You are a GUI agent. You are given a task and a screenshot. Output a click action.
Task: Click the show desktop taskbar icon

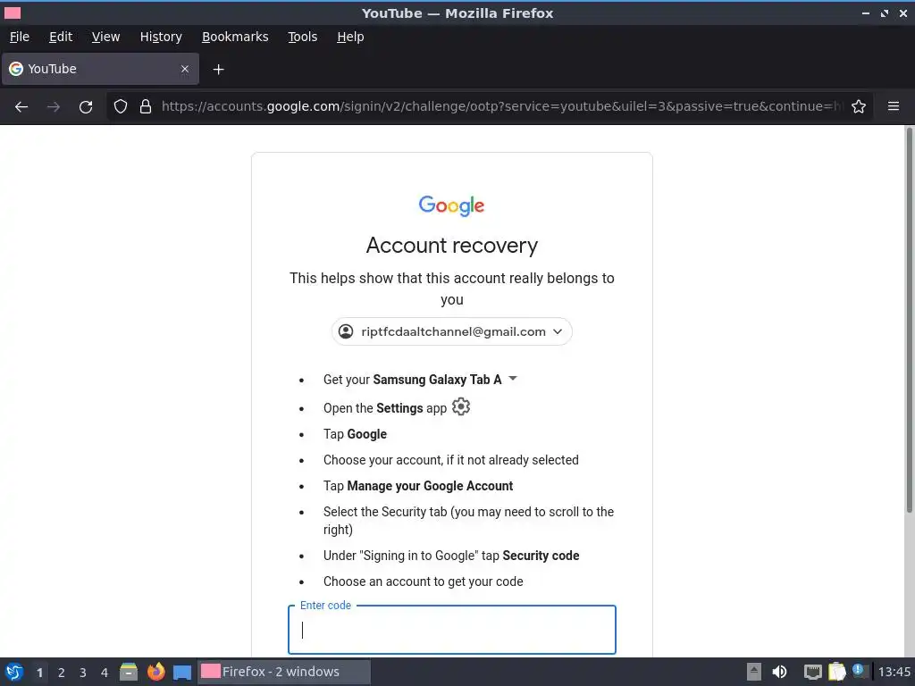[x=182, y=672]
